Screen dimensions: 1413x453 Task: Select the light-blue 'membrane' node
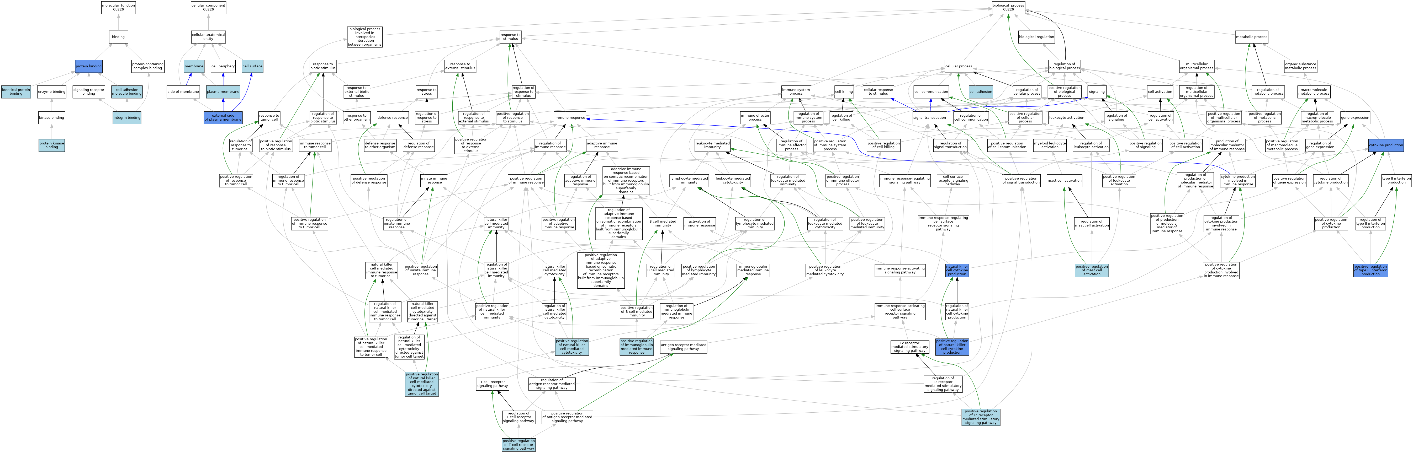(x=194, y=66)
